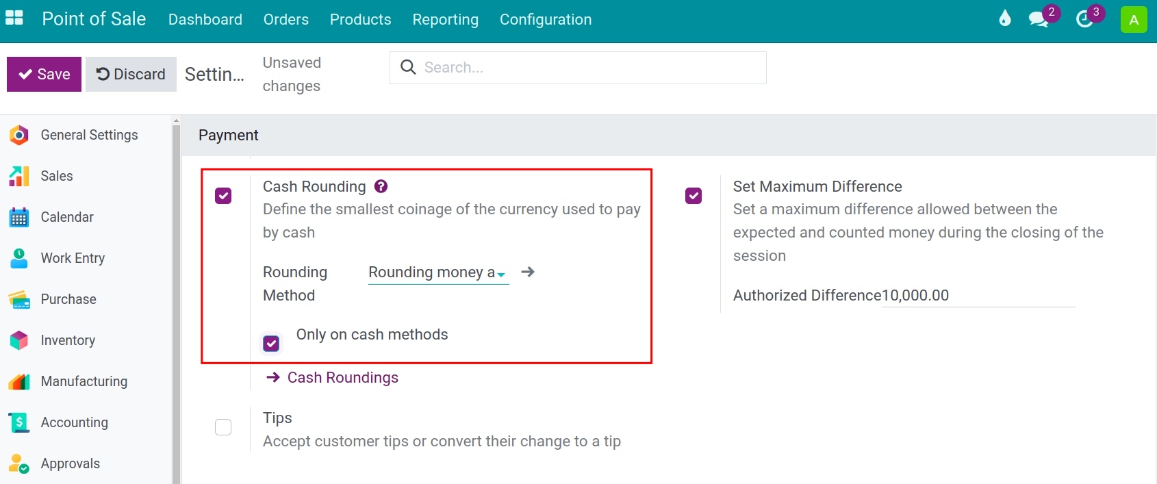
Task: Uncheck the Cash Rounding checkbox
Action: click(223, 196)
